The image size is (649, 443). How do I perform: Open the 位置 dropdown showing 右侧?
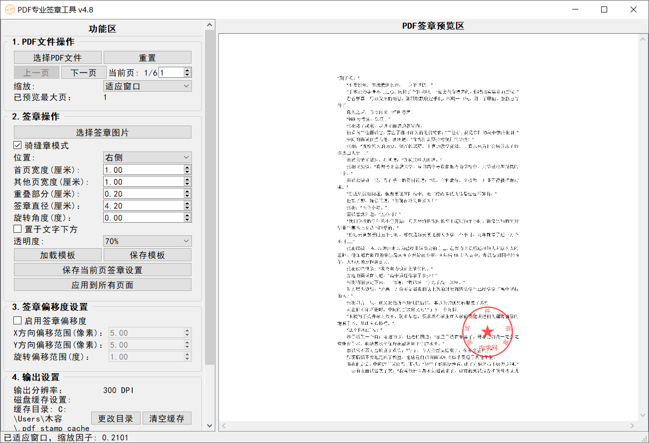147,156
